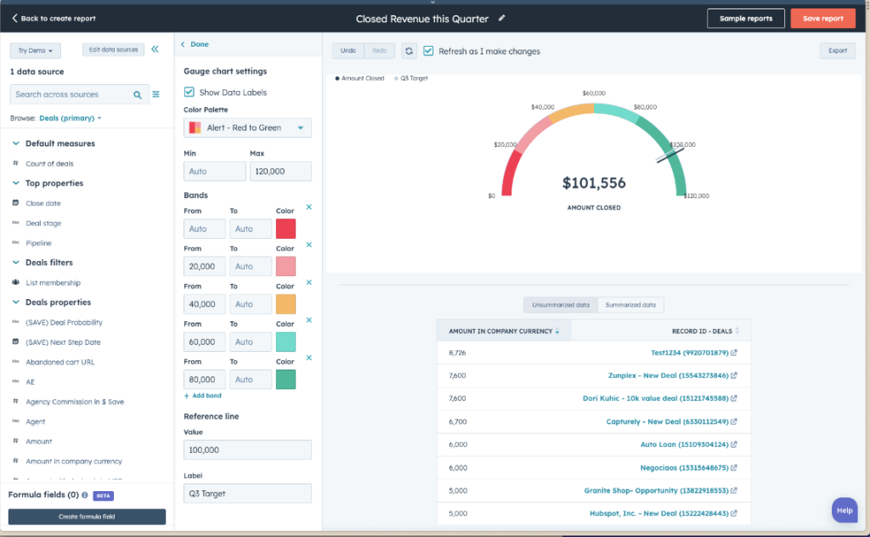The width and height of the screenshot is (870, 537).
Task: Click the Add band link
Action: tap(202, 396)
